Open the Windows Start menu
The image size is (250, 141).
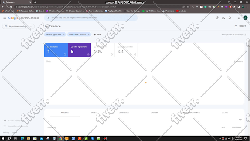3,138
